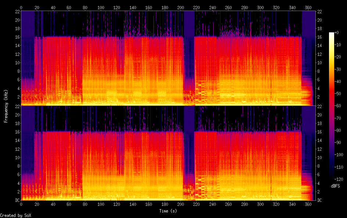Image resolution: width=347 pixels, height=218 pixels.
Task: Click the 360 tick on the top time axis
Action: coord(308,7)
